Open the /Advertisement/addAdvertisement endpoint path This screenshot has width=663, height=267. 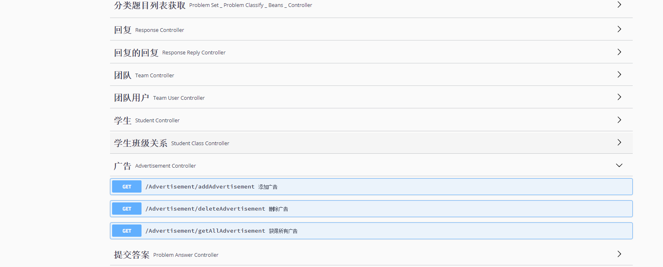point(200,186)
